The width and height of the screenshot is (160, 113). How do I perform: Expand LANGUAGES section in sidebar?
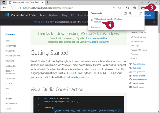tap(10, 66)
